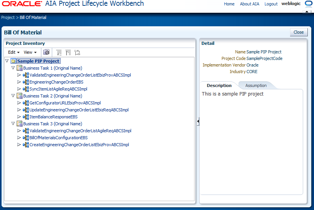Click the Industry CORE value
The width and height of the screenshot is (314, 210).
(252, 72)
